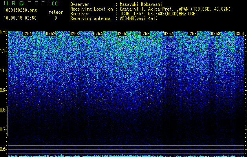Select the 0253 time marker
This screenshot has width=247, height=157.
pyautogui.click(x=74, y=34)
